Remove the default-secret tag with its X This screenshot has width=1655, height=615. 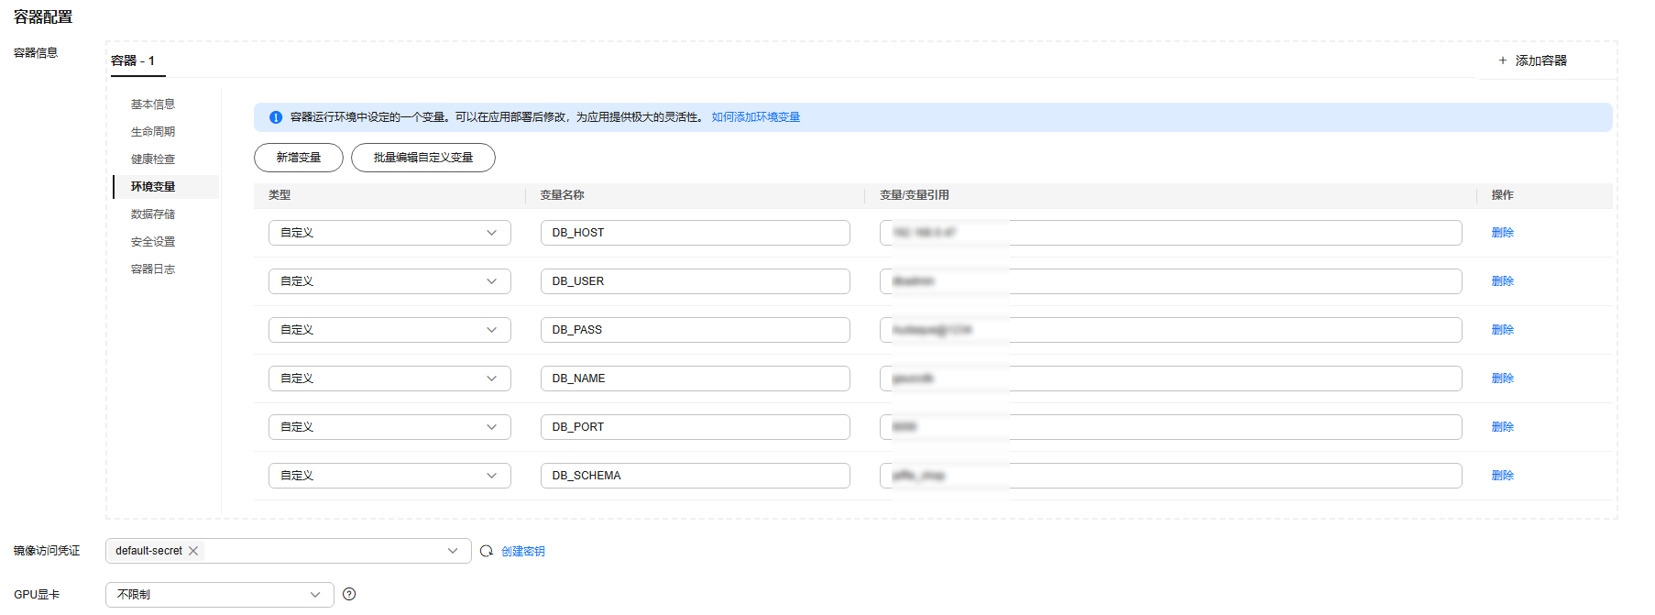point(193,551)
